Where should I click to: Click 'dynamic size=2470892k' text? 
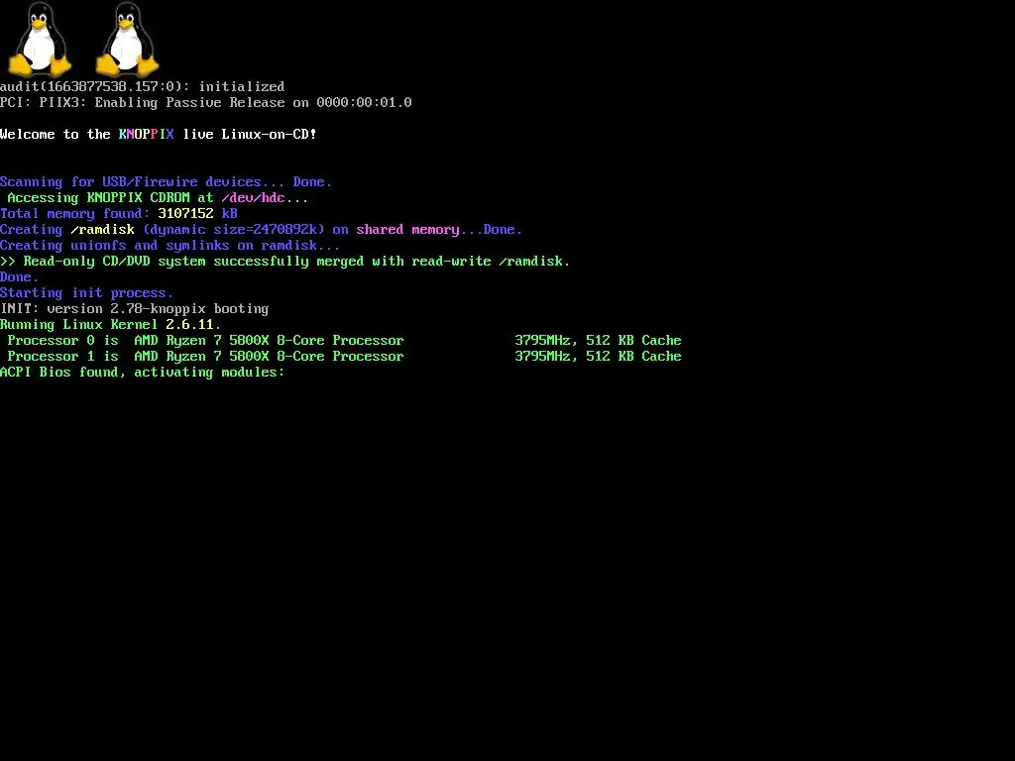point(234,230)
